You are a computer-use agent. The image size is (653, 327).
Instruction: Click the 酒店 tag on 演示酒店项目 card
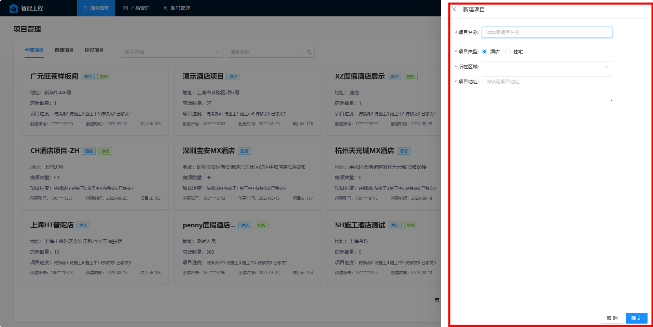233,77
